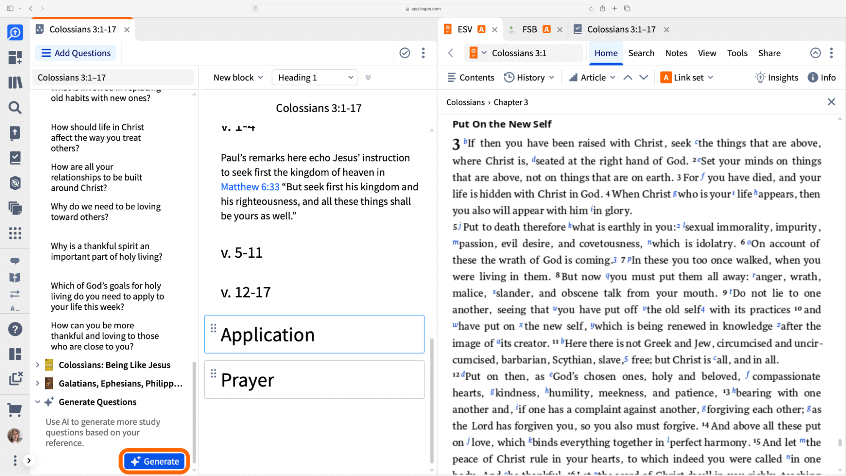Switch to the Home ribbon tab
The image size is (846, 476).
(606, 53)
